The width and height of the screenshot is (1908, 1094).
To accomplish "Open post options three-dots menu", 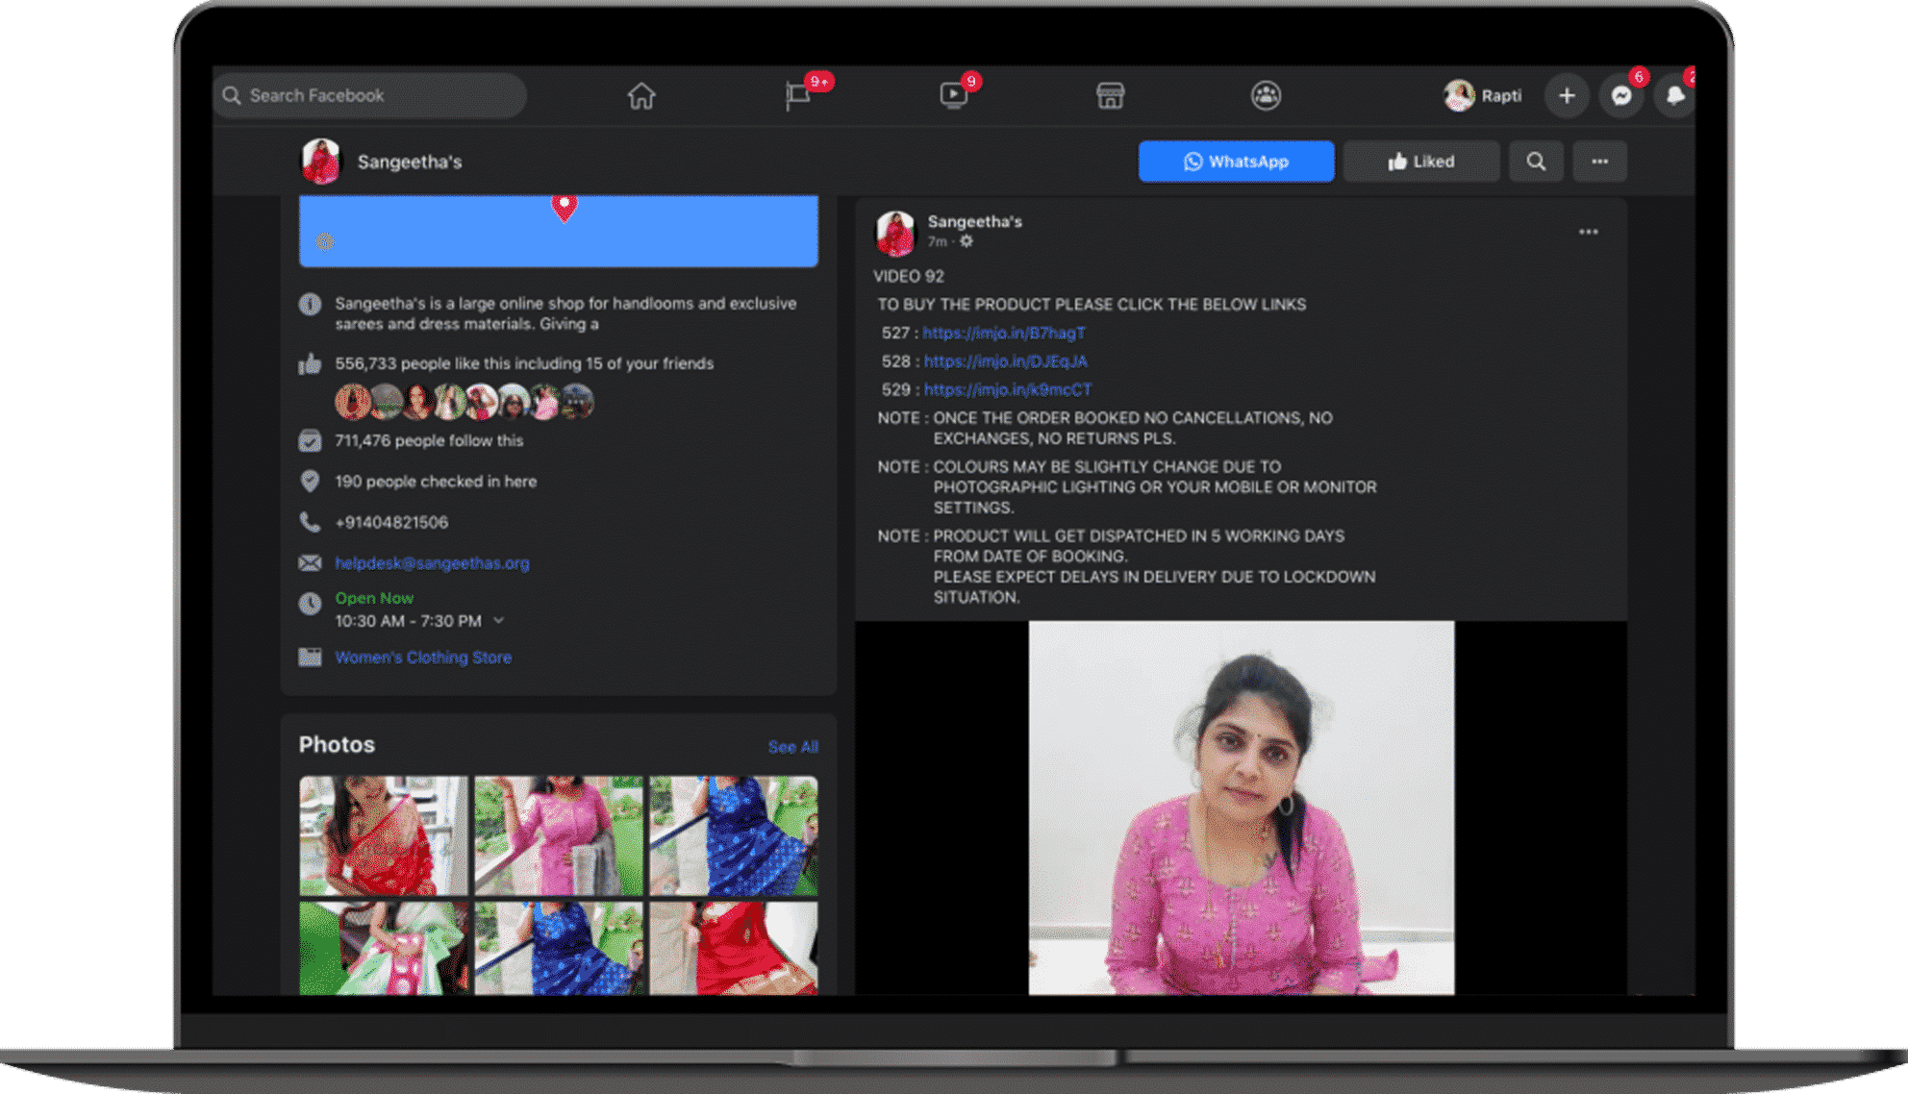I will coord(1588,232).
